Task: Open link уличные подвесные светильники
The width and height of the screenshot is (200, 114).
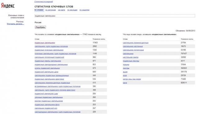Action: pyautogui.click(x=49, y=97)
